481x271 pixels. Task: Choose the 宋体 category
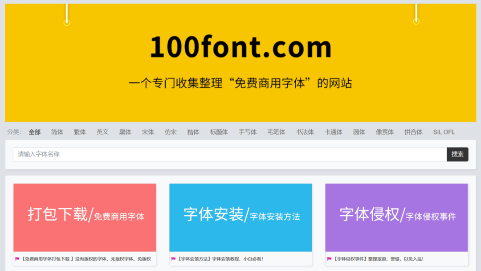click(x=148, y=132)
